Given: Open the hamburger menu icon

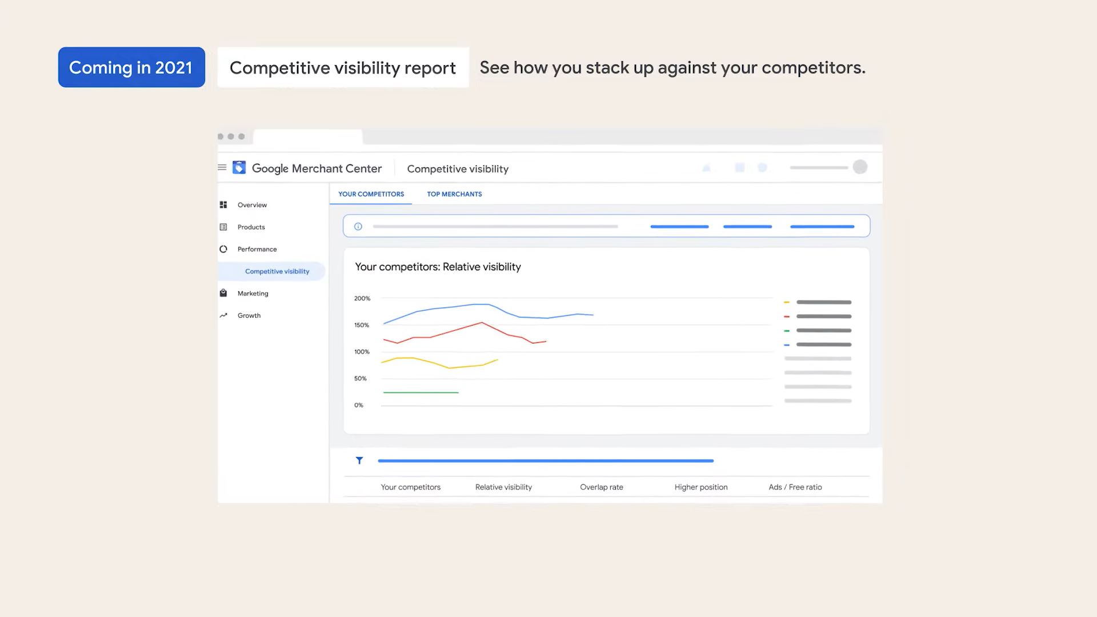Looking at the screenshot, I should click(x=222, y=167).
